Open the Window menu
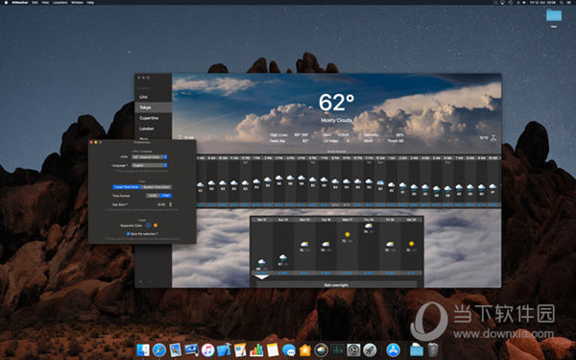This screenshot has height=360, width=576. pos(77,2)
